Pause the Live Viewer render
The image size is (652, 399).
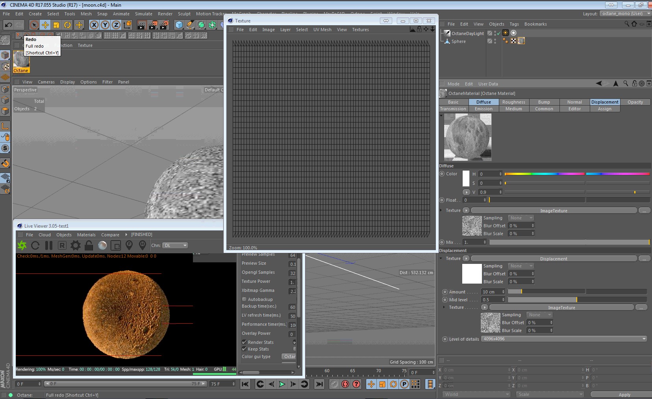coord(49,245)
